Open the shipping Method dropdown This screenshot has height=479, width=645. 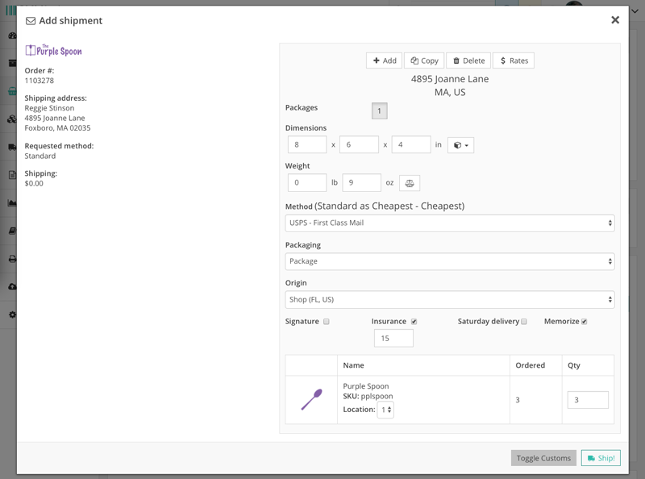[x=450, y=223]
